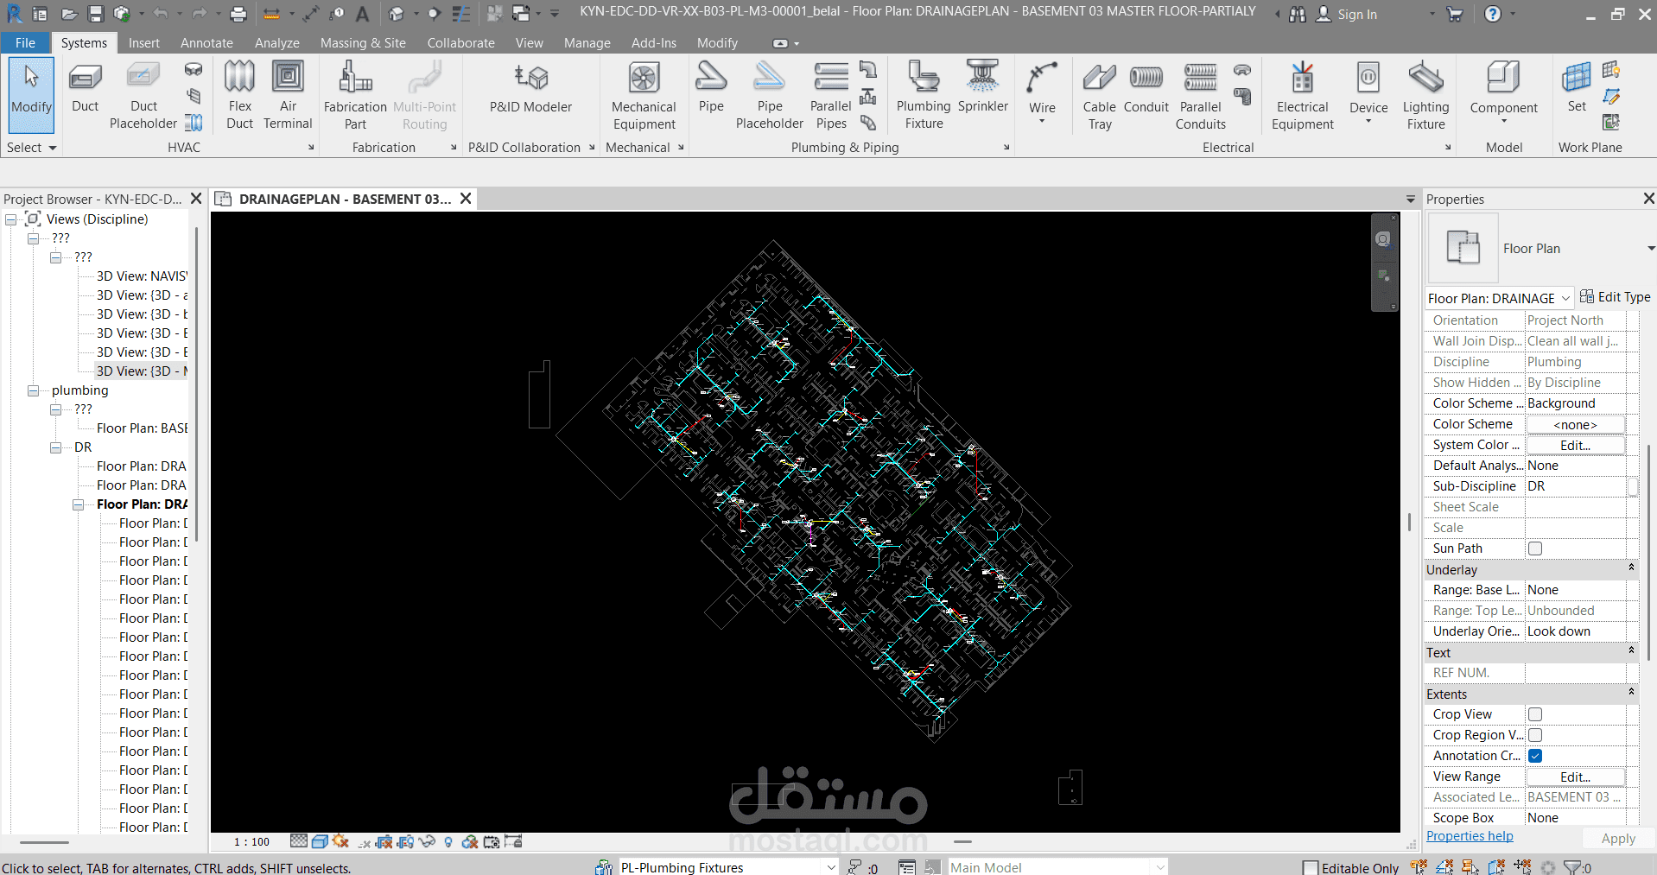
Task: Open the Visual Style icon in view control bar
Action: [x=319, y=841]
